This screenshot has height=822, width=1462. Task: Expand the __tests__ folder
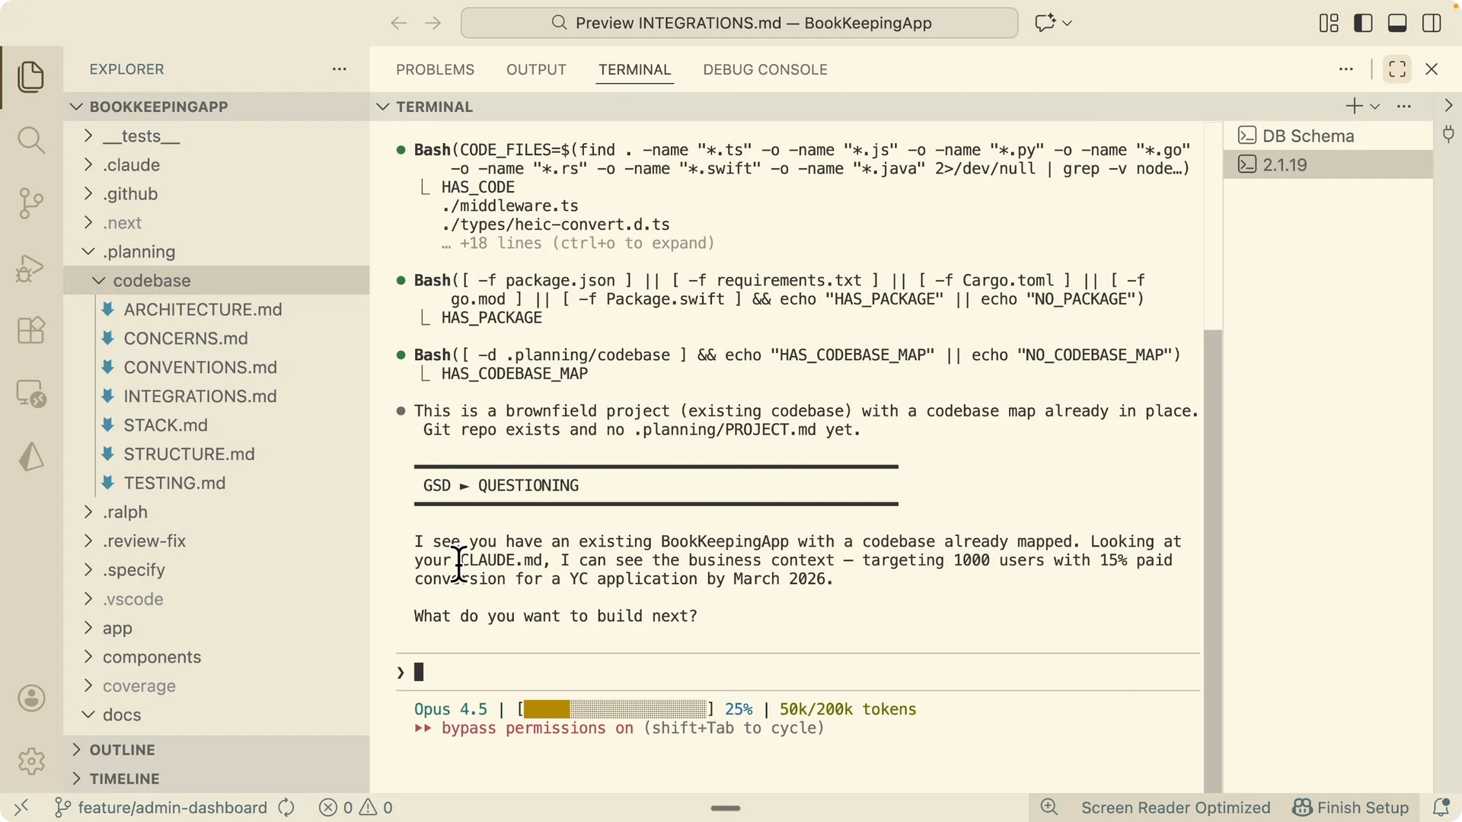pos(216,136)
